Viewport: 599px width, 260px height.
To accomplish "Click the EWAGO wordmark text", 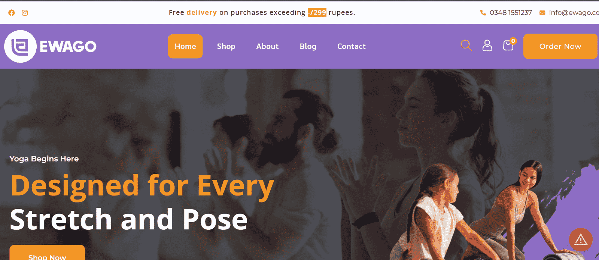I will [x=68, y=47].
